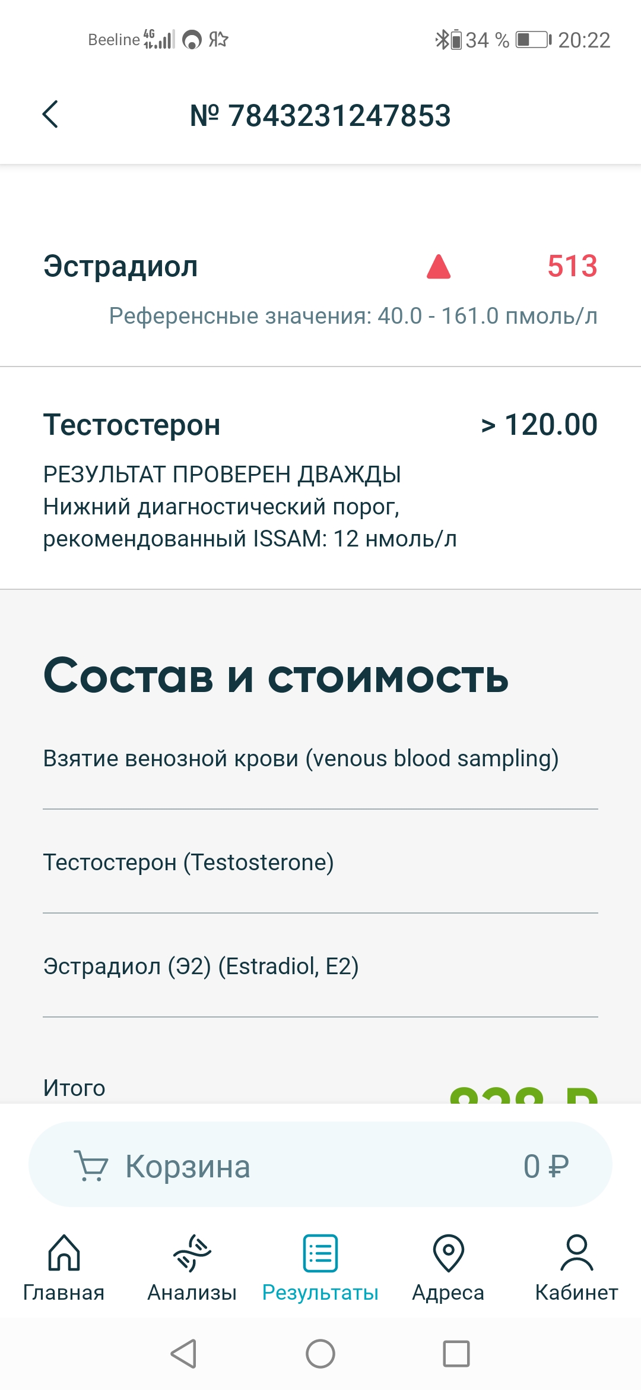
Task: Open the Анализы DNA icon tab
Action: 192,1253
